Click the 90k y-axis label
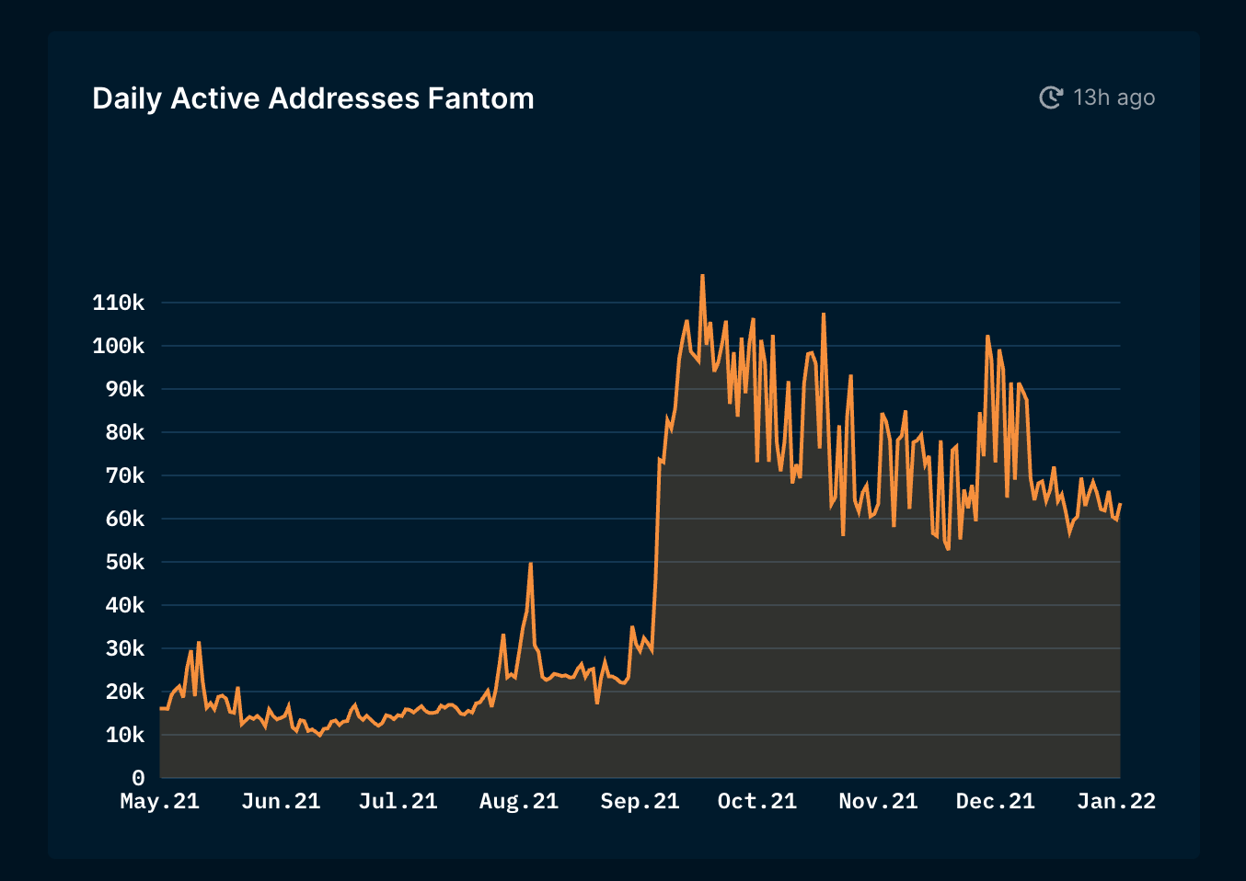The image size is (1246, 881). pyautogui.click(x=125, y=389)
